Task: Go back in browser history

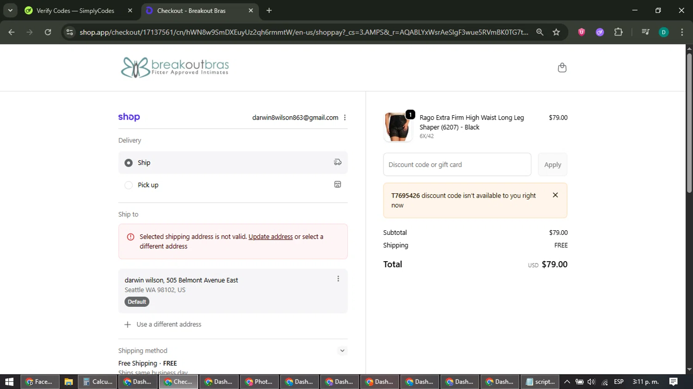Action: 12,32
